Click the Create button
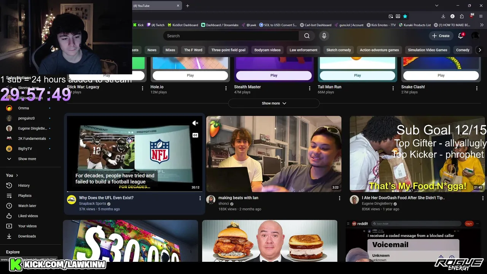 441,36
